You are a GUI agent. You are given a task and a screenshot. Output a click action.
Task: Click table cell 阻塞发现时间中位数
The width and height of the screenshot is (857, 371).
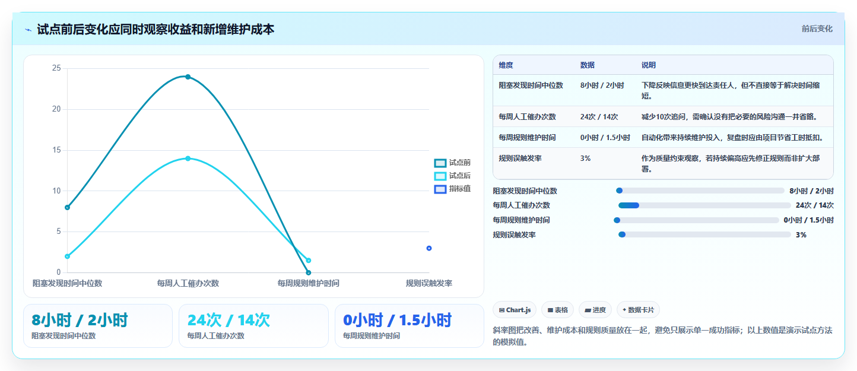coord(531,85)
